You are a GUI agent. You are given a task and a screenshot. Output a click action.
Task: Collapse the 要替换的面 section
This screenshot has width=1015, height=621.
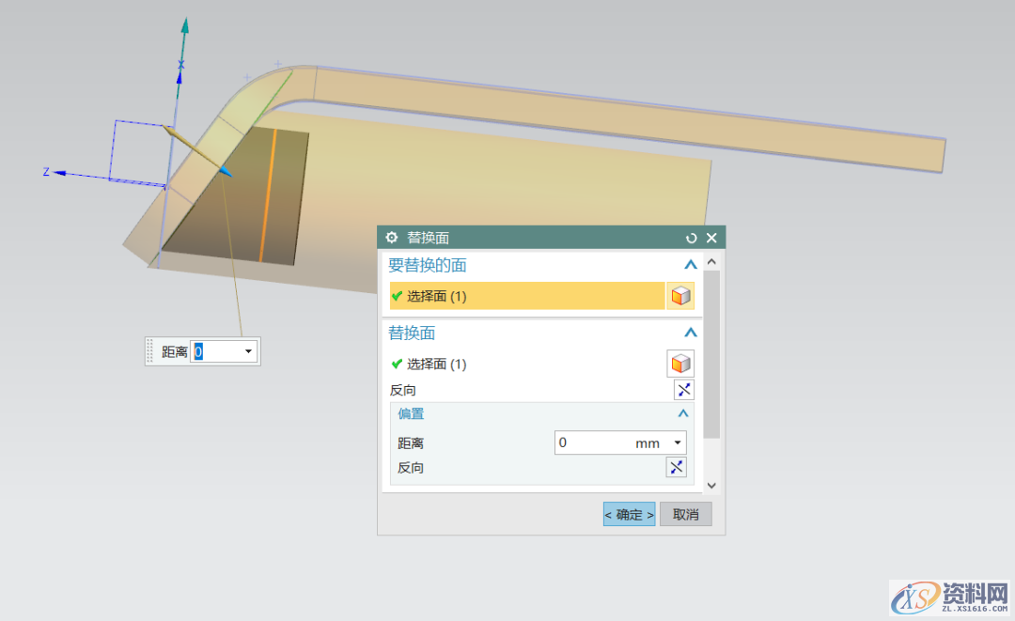[x=691, y=264]
